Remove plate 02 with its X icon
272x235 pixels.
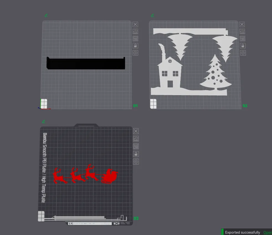pyautogui.click(x=242, y=24)
